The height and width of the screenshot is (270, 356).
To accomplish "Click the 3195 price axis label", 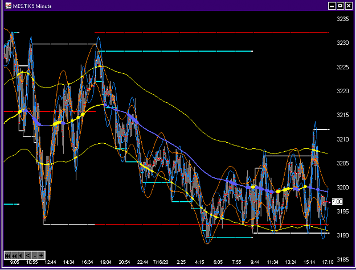I will [x=342, y=211].
